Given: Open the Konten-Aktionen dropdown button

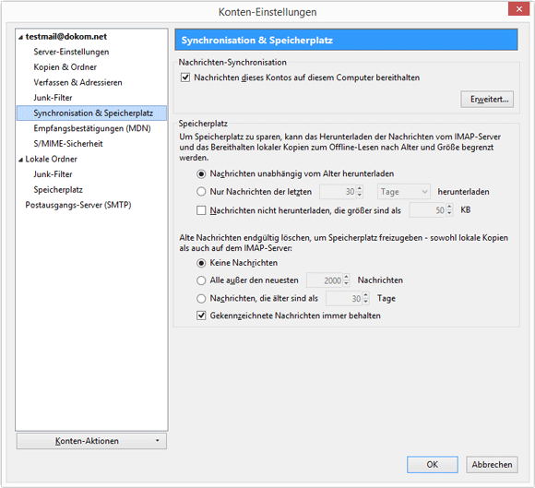Looking at the screenshot, I should (x=91, y=441).
